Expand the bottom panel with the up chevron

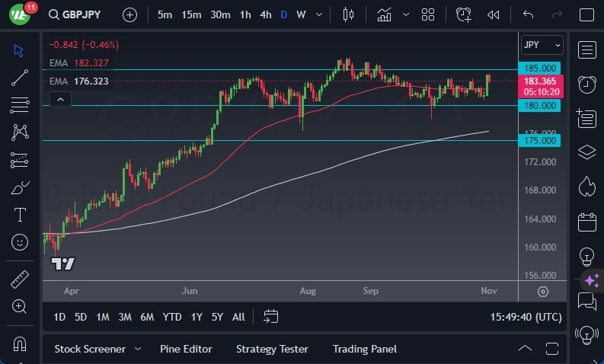coord(525,349)
